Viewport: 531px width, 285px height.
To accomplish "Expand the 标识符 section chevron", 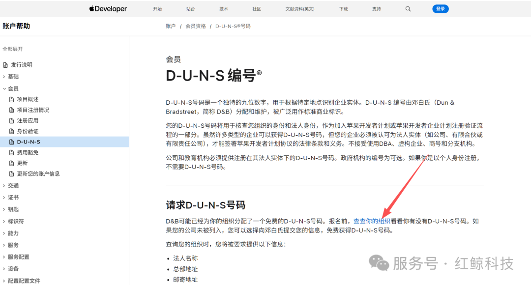I will coord(4,221).
